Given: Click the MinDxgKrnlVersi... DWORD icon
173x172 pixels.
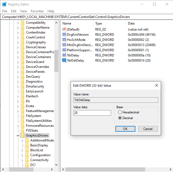Looking at the screenshot, I should coord(64,45).
